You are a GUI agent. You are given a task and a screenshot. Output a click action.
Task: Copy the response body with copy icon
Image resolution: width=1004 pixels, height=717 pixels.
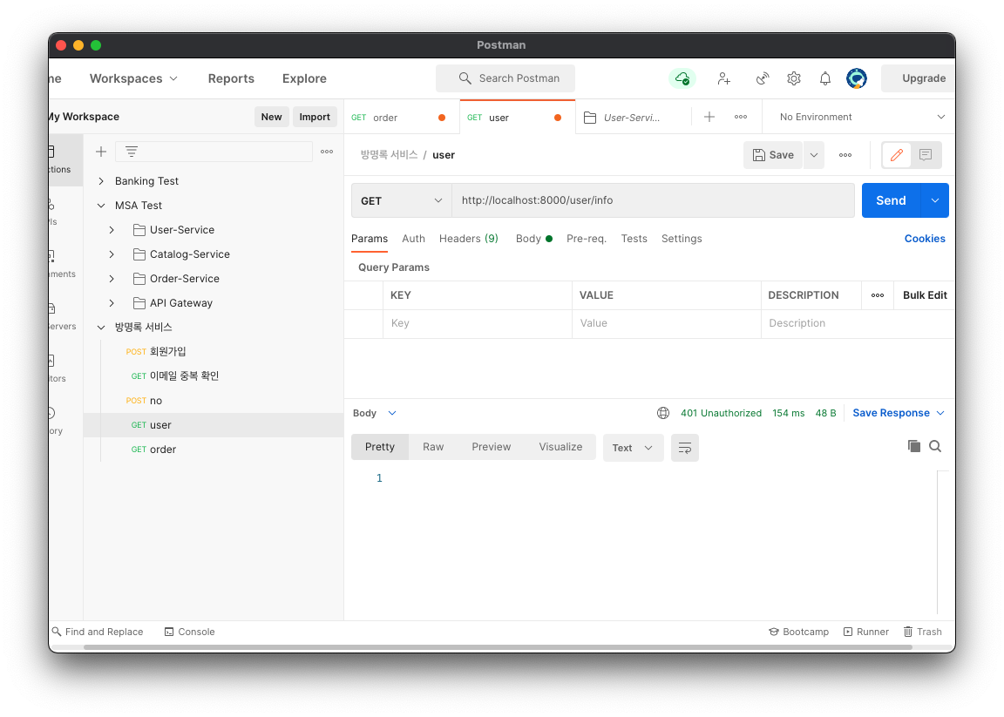914,446
